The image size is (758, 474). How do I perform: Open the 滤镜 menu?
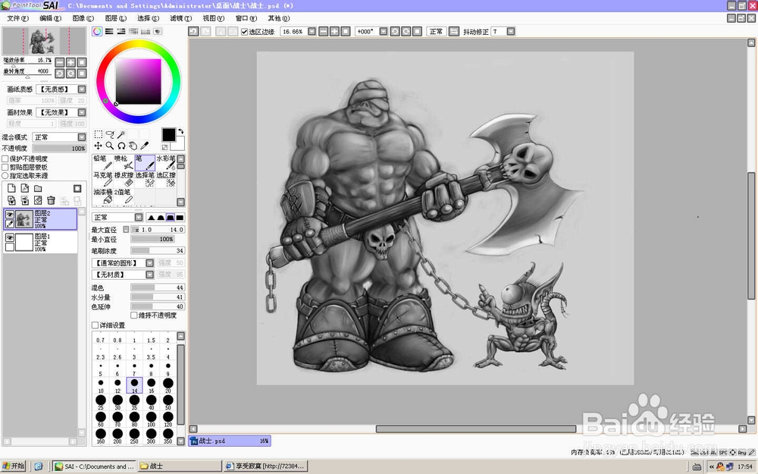click(x=181, y=18)
